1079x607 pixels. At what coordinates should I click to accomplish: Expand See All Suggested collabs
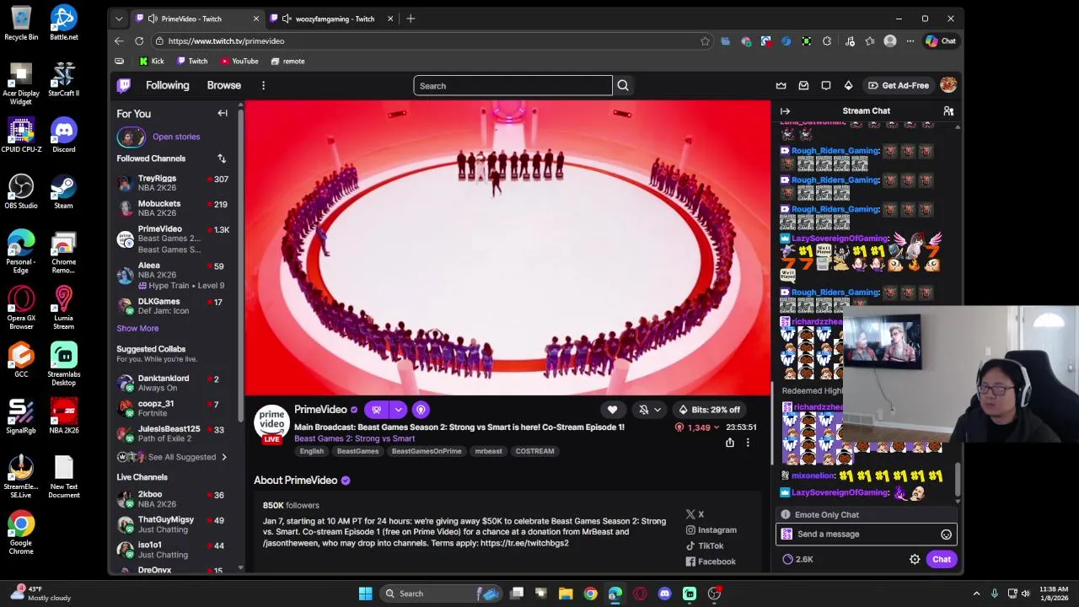(174, 457)
